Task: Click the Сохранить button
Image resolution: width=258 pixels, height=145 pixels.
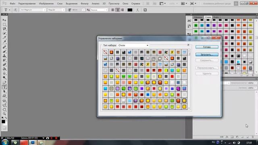Action: coord(207,60)
